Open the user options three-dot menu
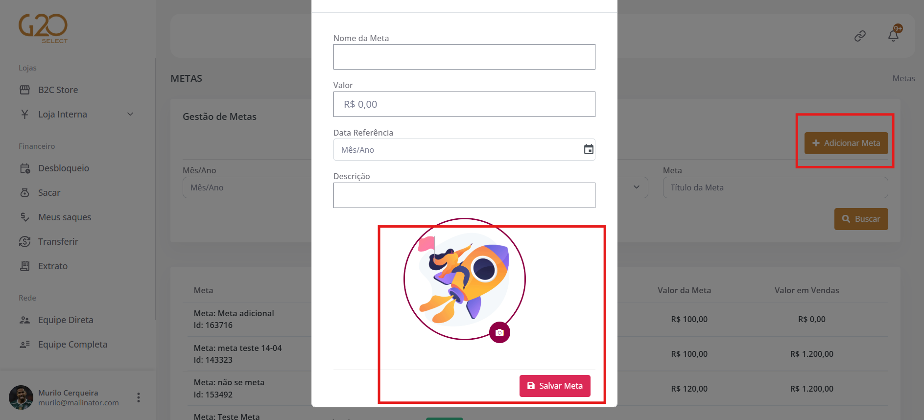The width and height of the screenshot is (924, 420). [x=139, y=397]
